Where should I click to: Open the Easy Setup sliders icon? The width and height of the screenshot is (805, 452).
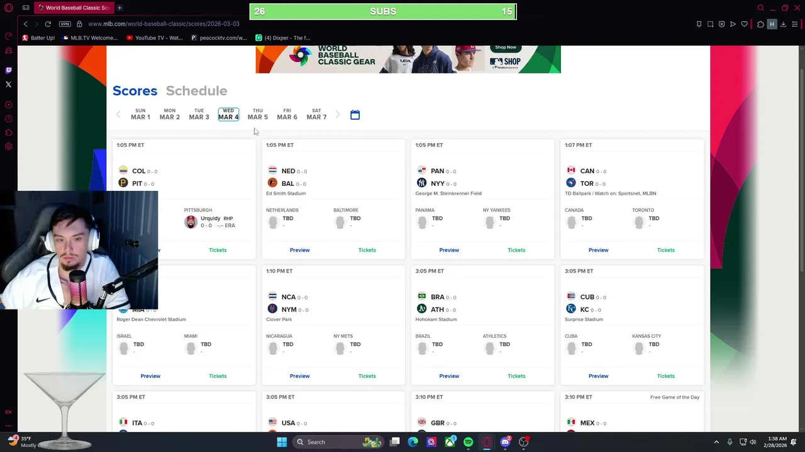click(795, 24)
